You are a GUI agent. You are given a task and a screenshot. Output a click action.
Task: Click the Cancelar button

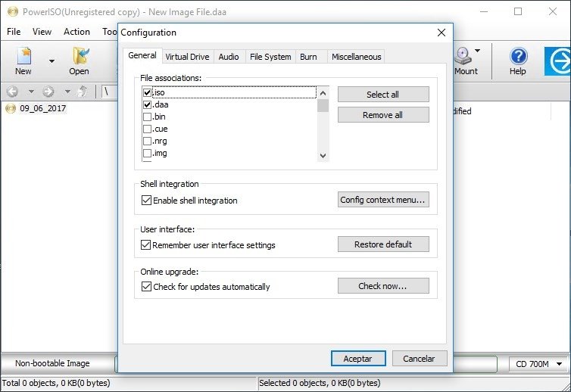point(419,359)
